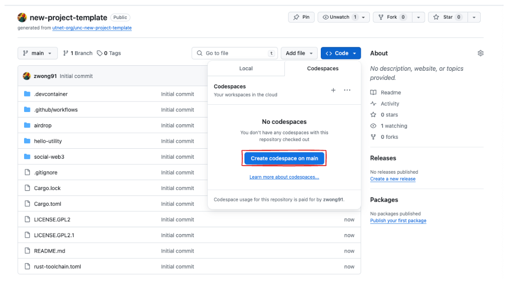The height and width of the screenshot is (283, 508).
Task: View the 0 Tags link
Action: 109,53
